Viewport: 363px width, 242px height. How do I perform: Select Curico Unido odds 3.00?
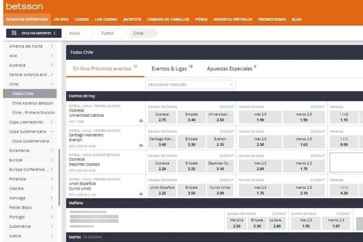point(220,190)
